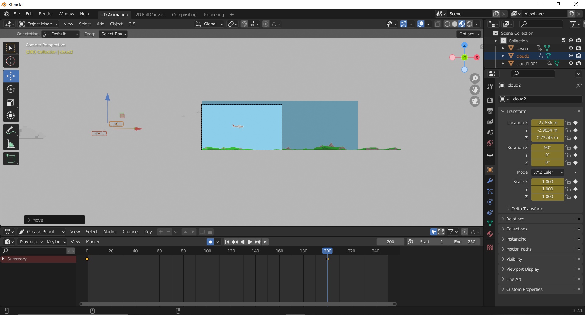Select the Add Cube tool
Viewport: 585px width, 315px height.
(x=11, y=159)
